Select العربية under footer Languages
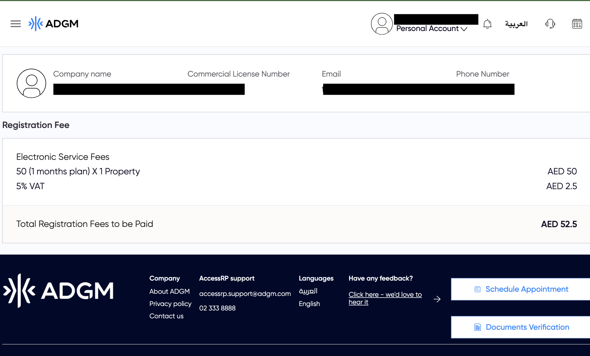590x356 pixels. click(308, 291)
